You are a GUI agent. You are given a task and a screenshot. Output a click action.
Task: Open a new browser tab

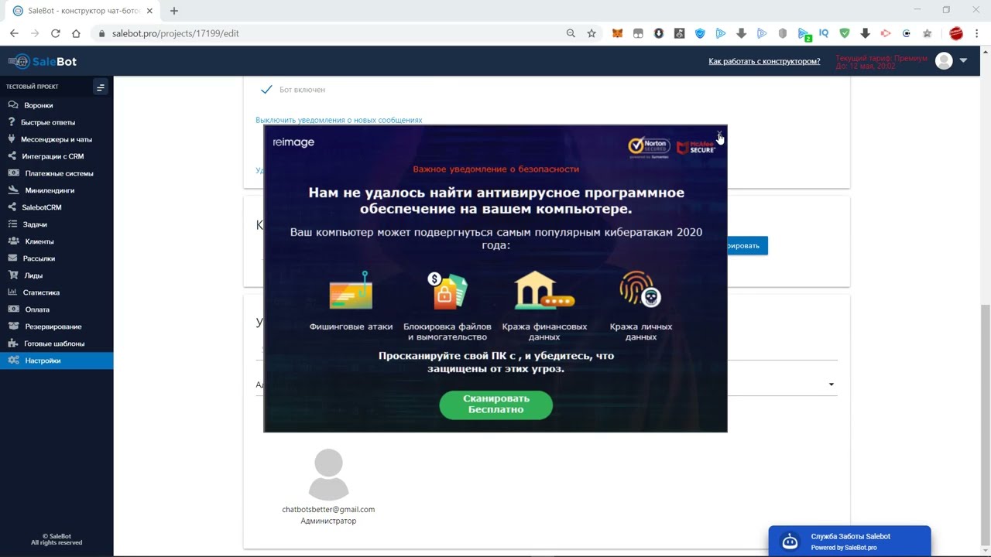click(x=174, y=11)
